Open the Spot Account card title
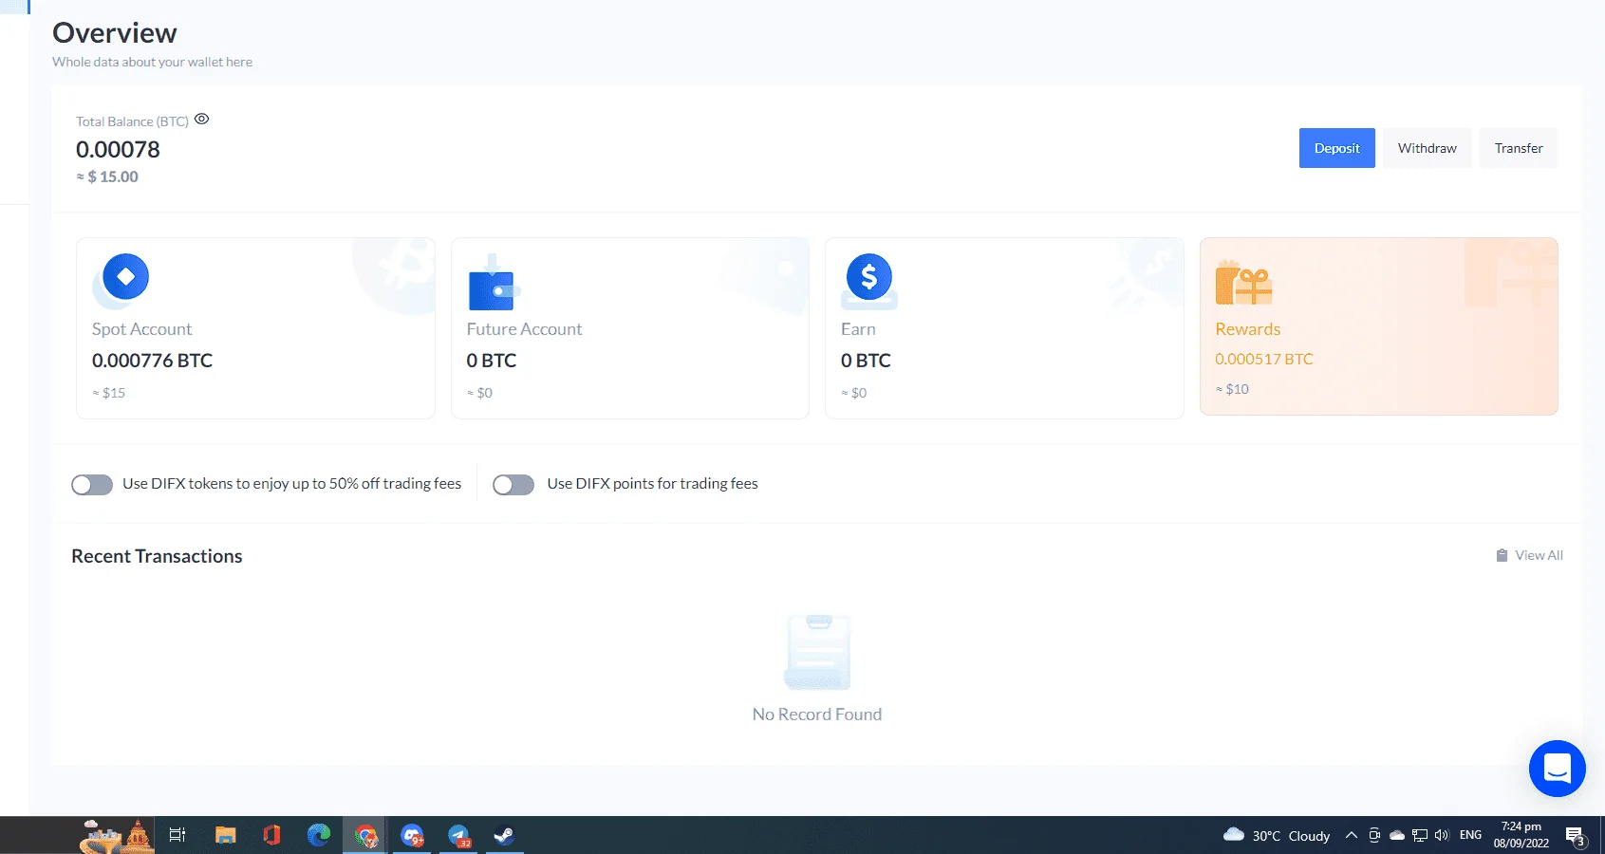Screen dimensions: 1605x854 [141, 329]
